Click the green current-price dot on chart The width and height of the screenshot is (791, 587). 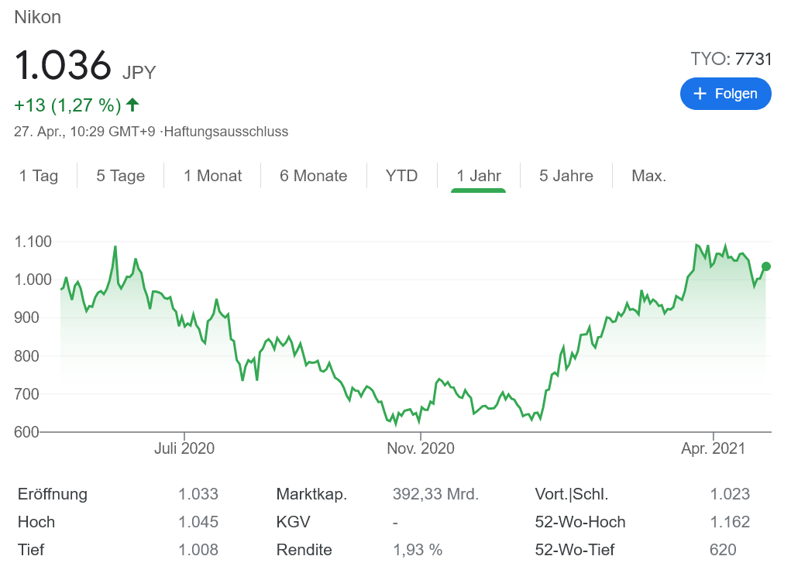click(766, 266)
